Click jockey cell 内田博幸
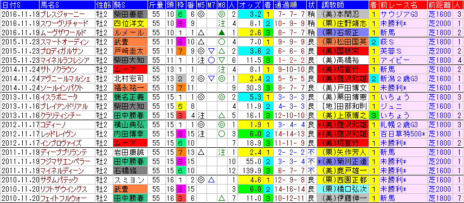Viewport: 464px width, 203px height. [x=130, y=134]
